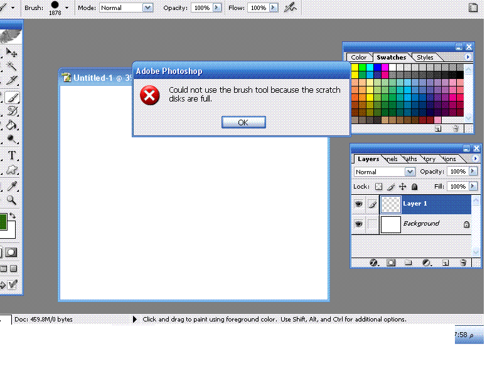Open Layers panel Opacity slider arrow
Screen dimensions: 502x376
(x=473, y=171)
